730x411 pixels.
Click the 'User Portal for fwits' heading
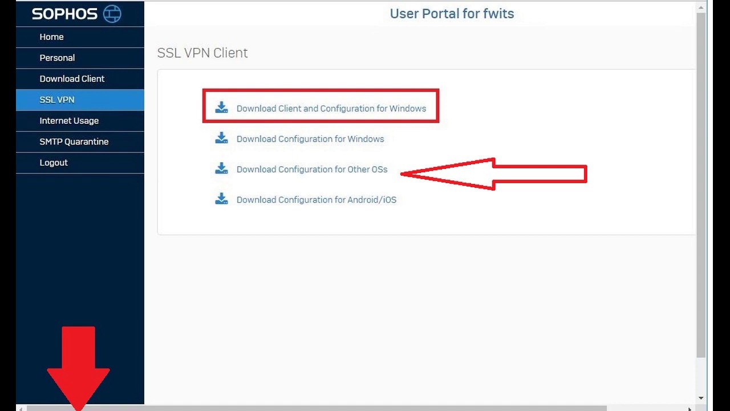(452, 14)
